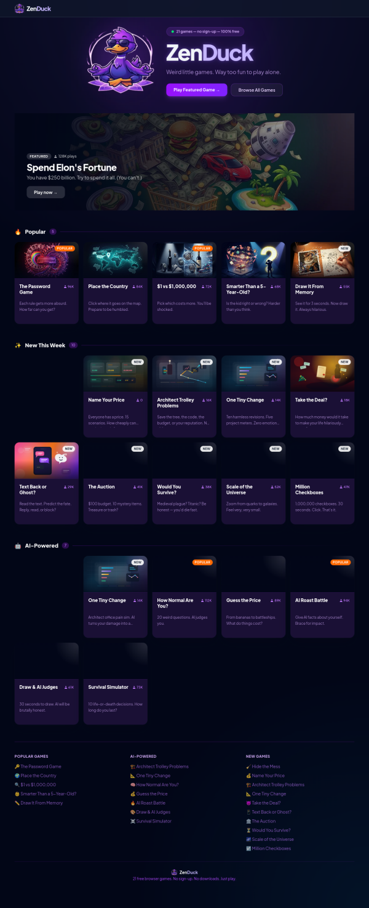Click the Popular section heading
Screen dimensions: 369x908
point(35,231)
